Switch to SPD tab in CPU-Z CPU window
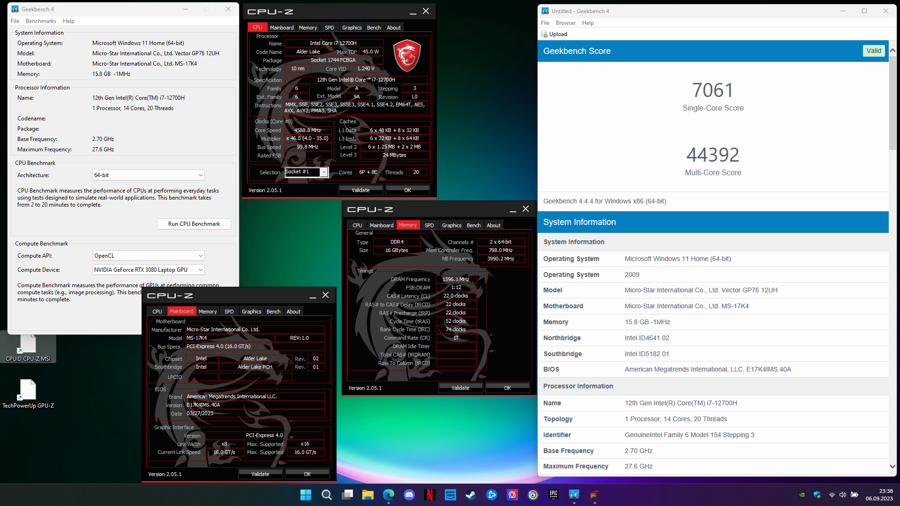The height and width of the screenshot is (506, 900). tap(330, 28)
